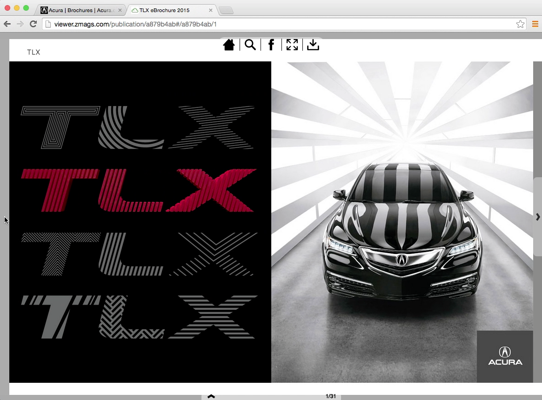Click the page icon beside the URL
Viewport: 542px width, 400px height.
48,24
